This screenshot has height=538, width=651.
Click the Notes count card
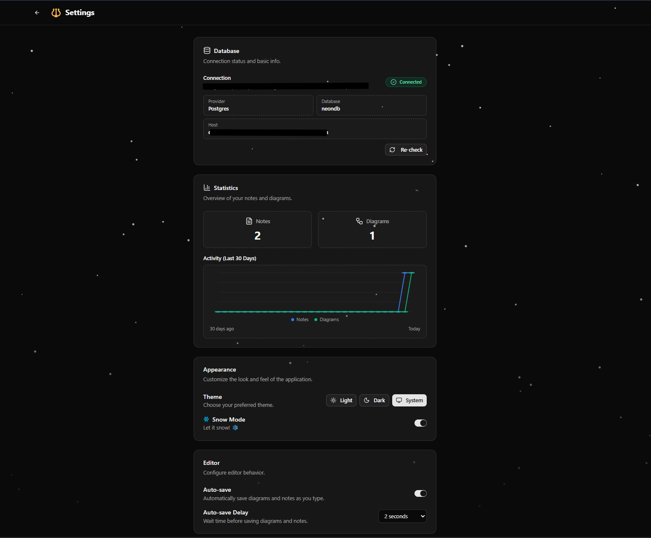258,229
